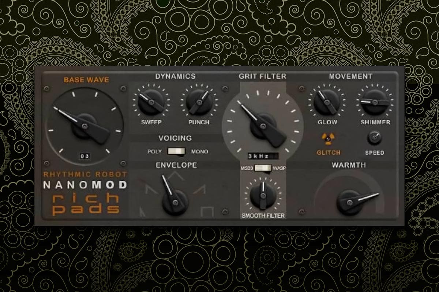439x292 pixels.
Task: Click the POLY label
Action: (154, 151)
